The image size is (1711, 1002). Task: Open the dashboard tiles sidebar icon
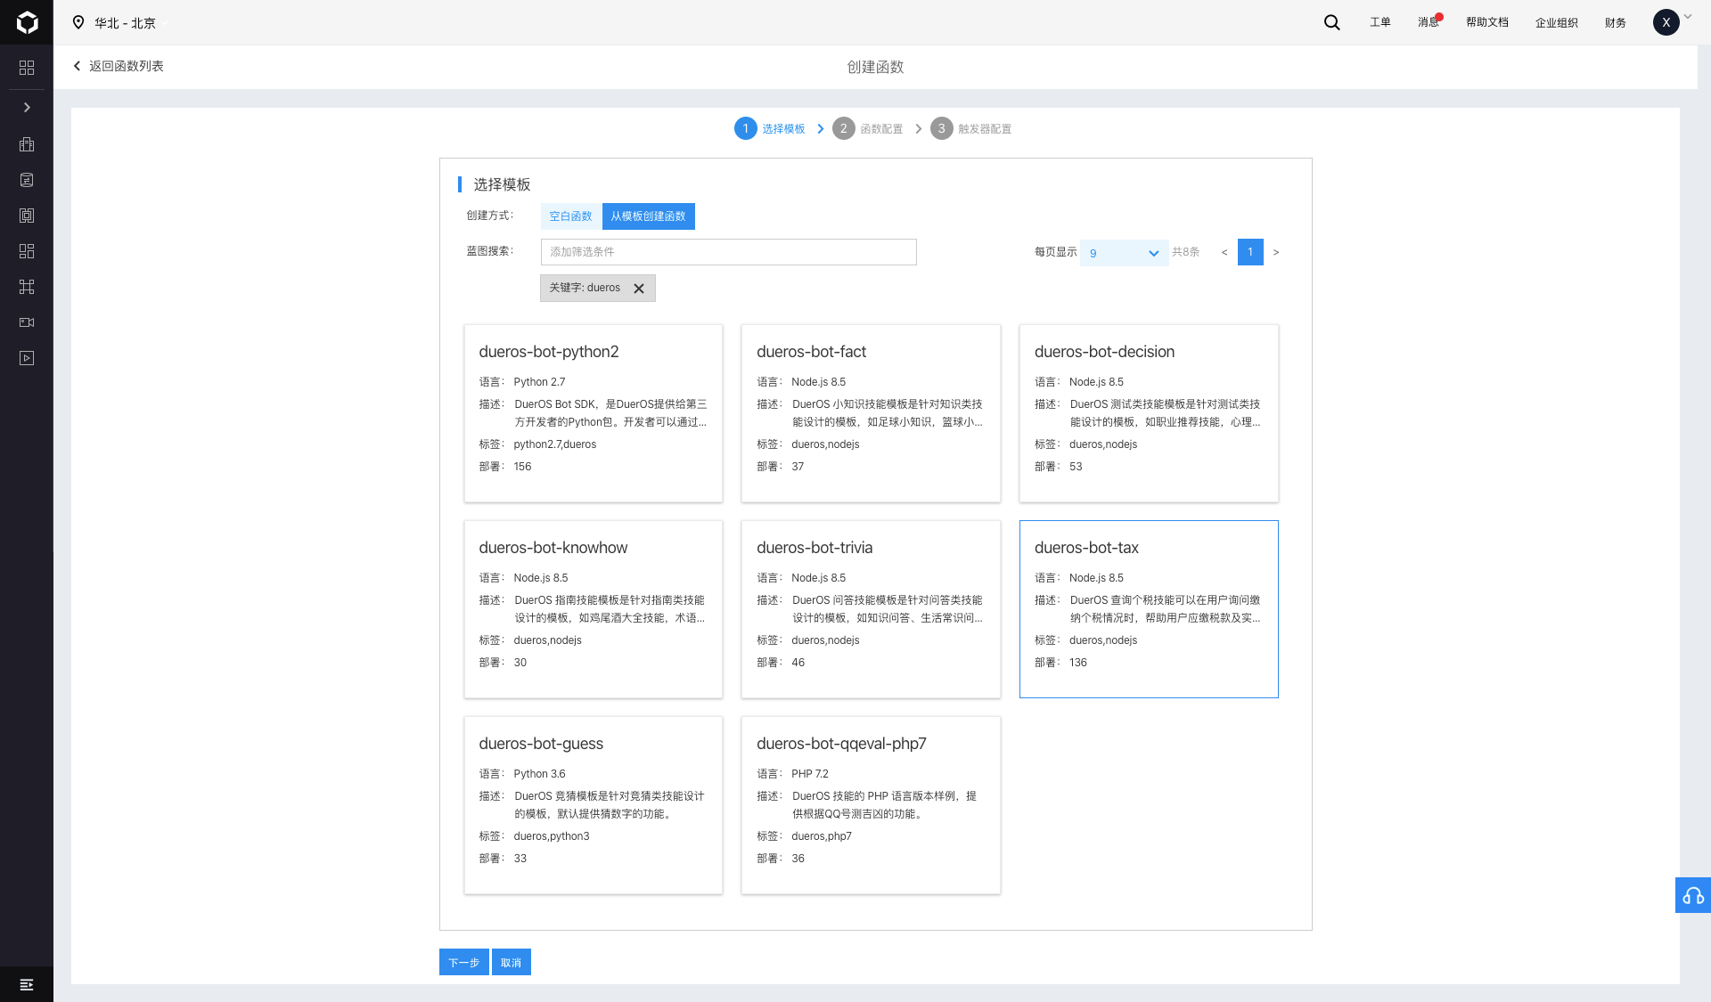[x=27, y=251]
